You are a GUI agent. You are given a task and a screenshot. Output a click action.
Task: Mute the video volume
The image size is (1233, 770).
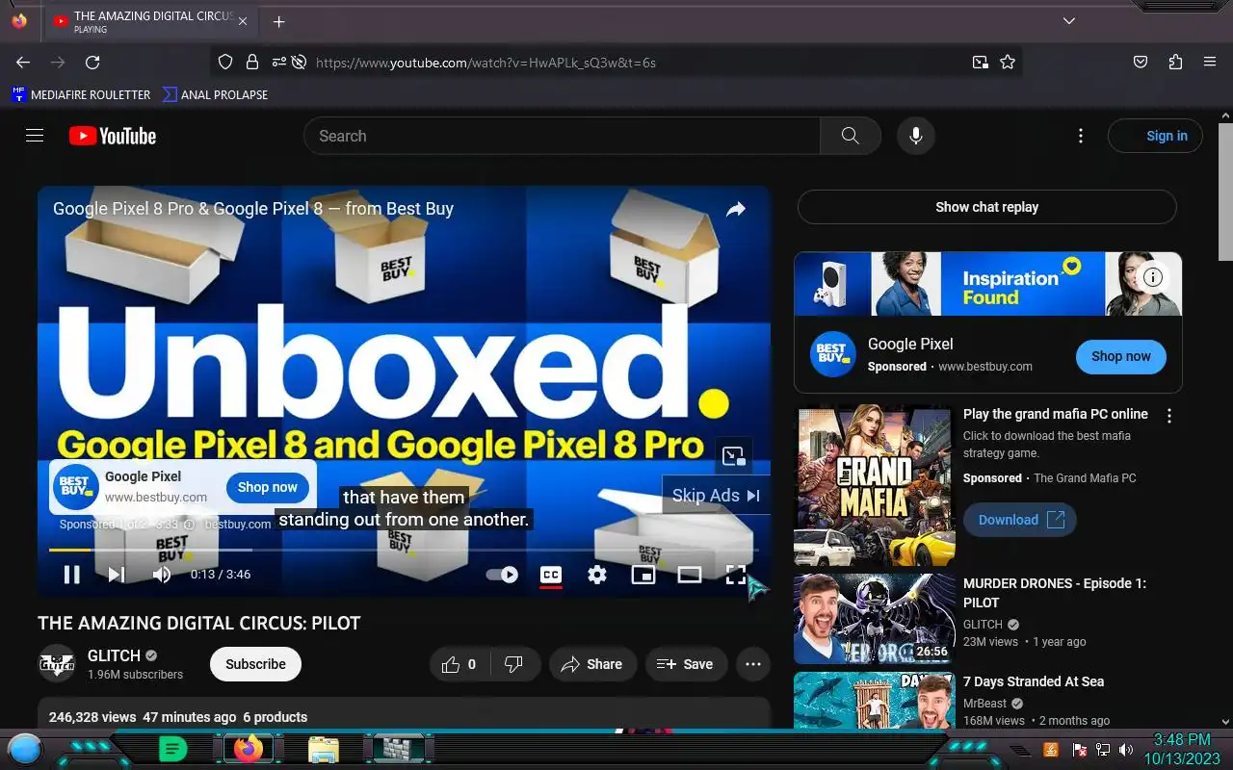pos(162,575)
